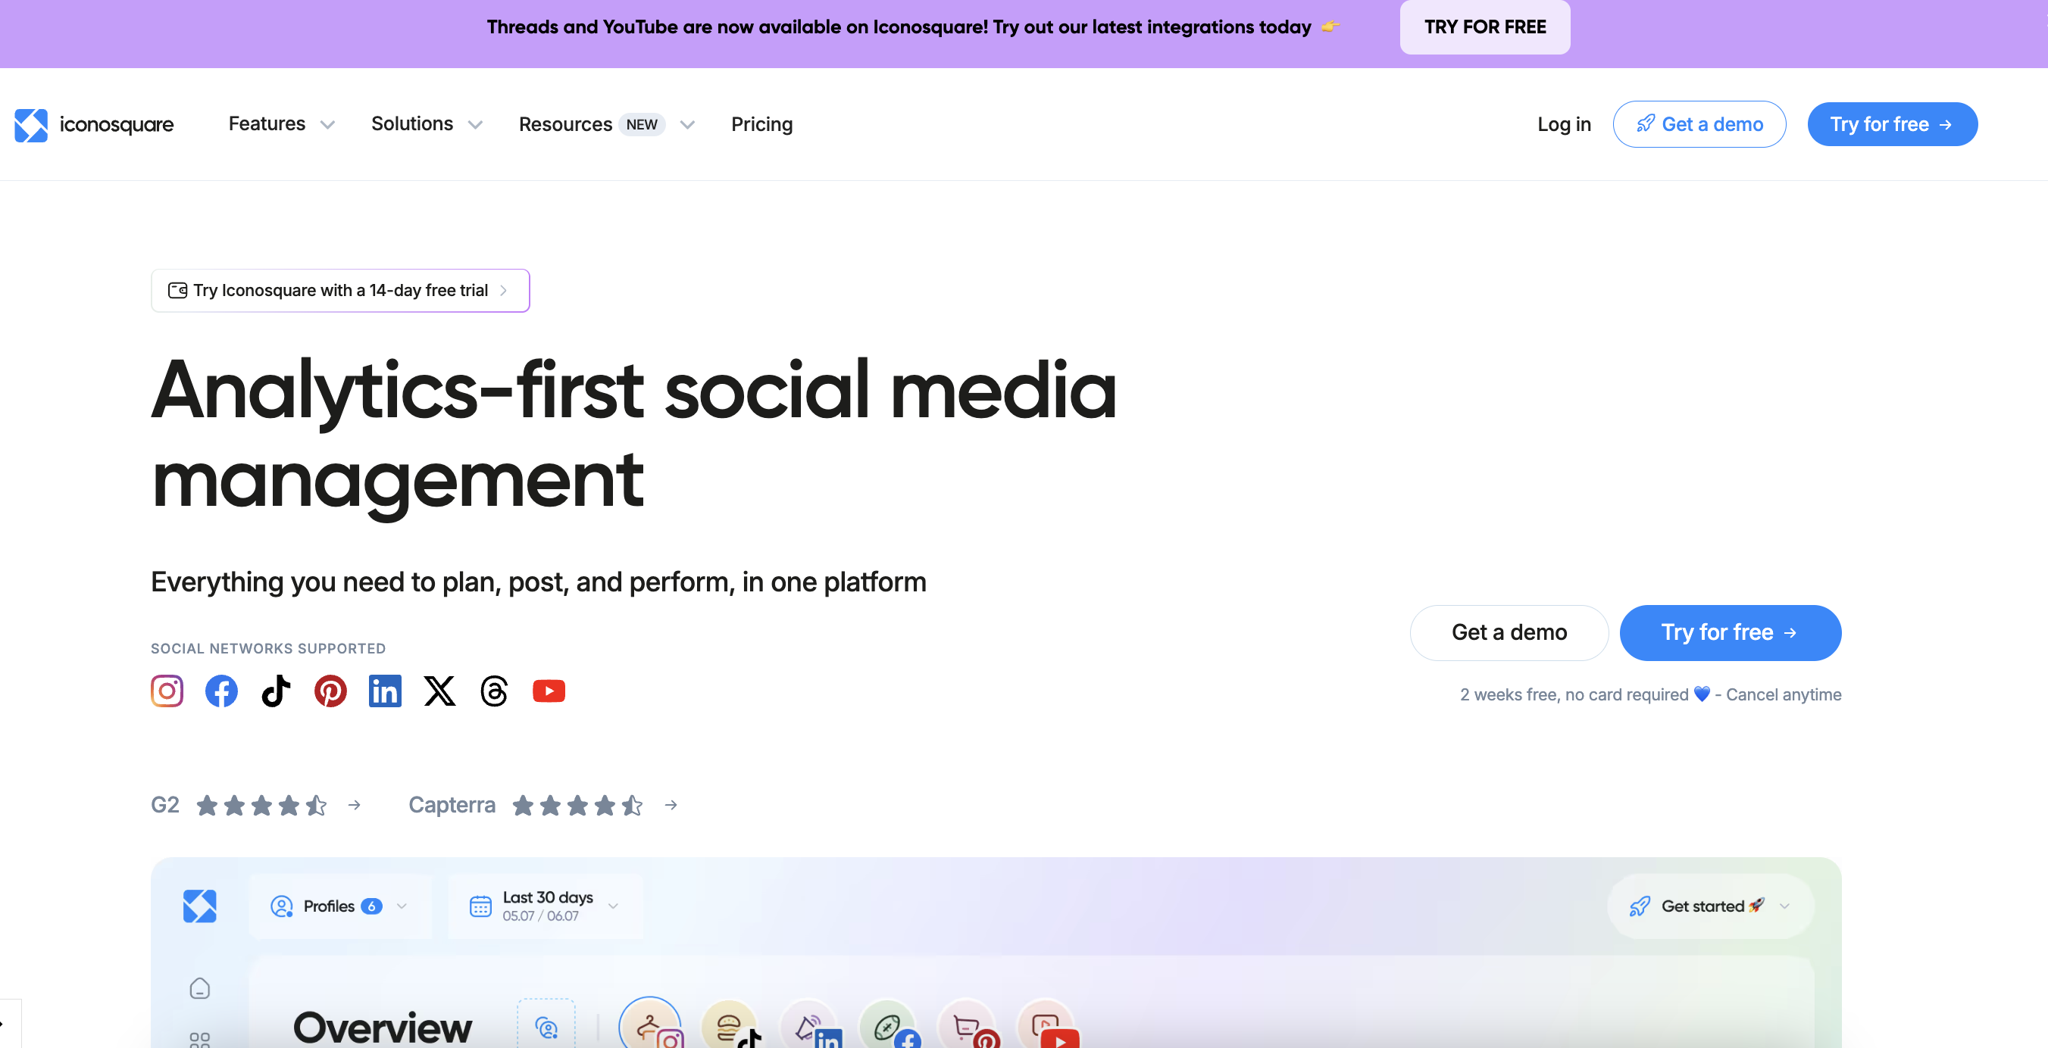The image size is (2048, 1048).
Task: Click the Facebook network icon
Action: 221,691
